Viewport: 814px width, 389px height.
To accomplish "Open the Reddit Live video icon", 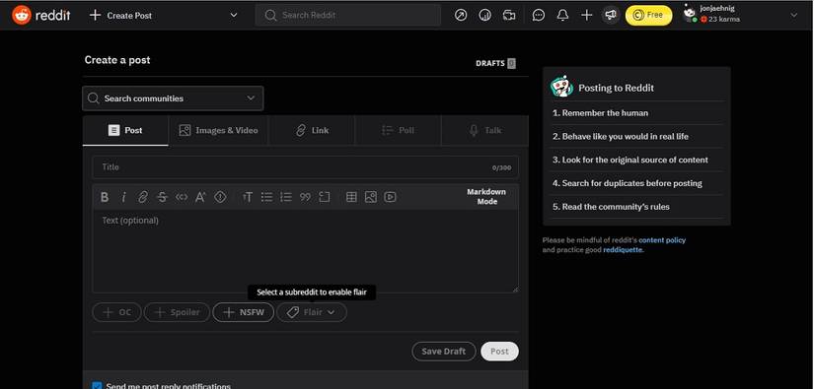I will pyautogui.click(x=509, y=15).
